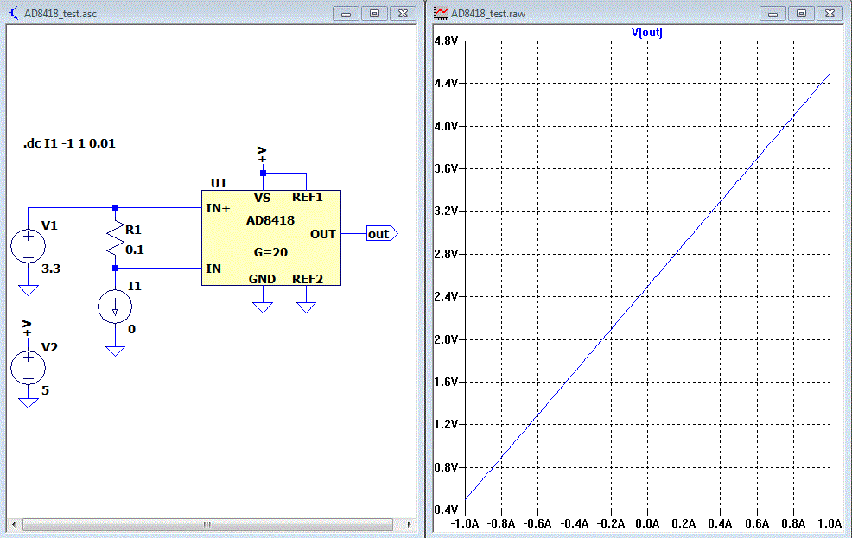
Task: Click the IN- pin label
Action: [216, 269]
